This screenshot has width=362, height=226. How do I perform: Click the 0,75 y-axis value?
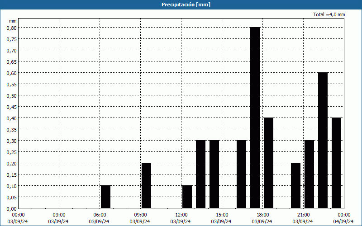[12, 39]
